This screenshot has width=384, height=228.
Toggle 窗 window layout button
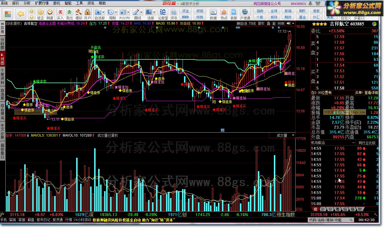pos(274,23)
